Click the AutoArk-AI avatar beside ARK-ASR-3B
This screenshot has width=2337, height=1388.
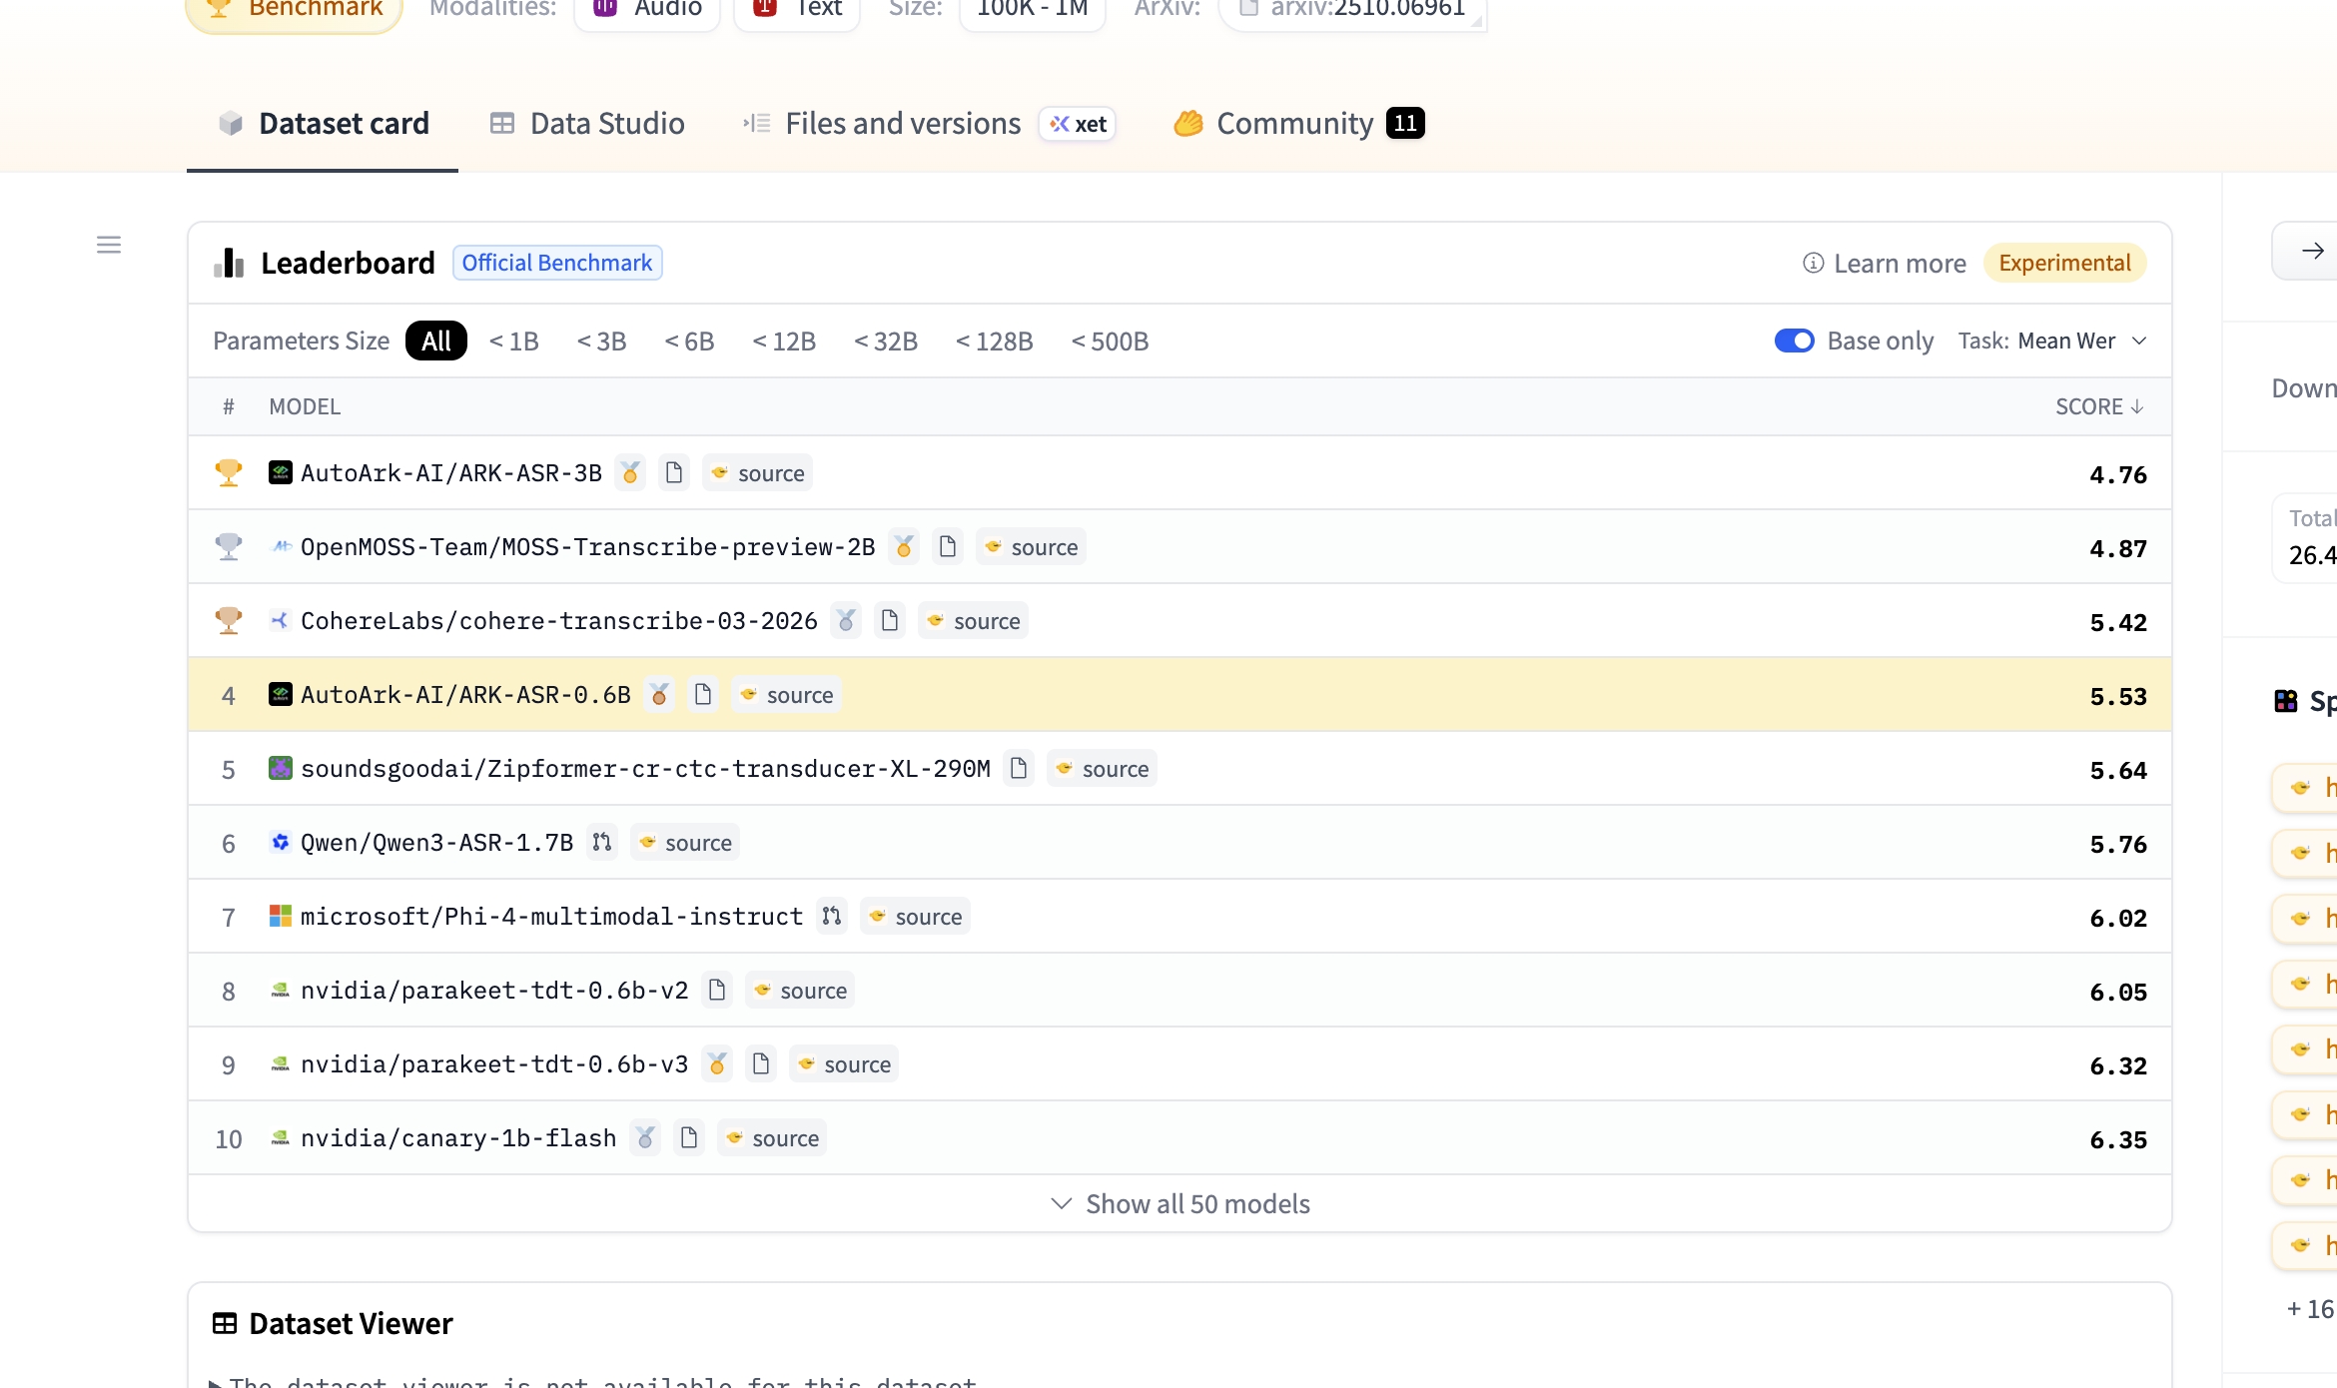click(281, 472)
